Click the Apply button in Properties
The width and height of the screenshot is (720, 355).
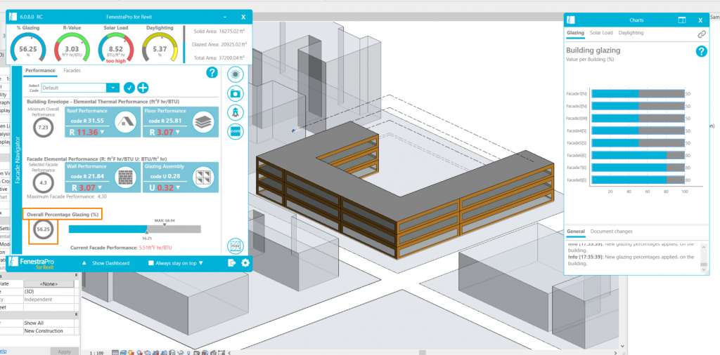pos(64,351)
